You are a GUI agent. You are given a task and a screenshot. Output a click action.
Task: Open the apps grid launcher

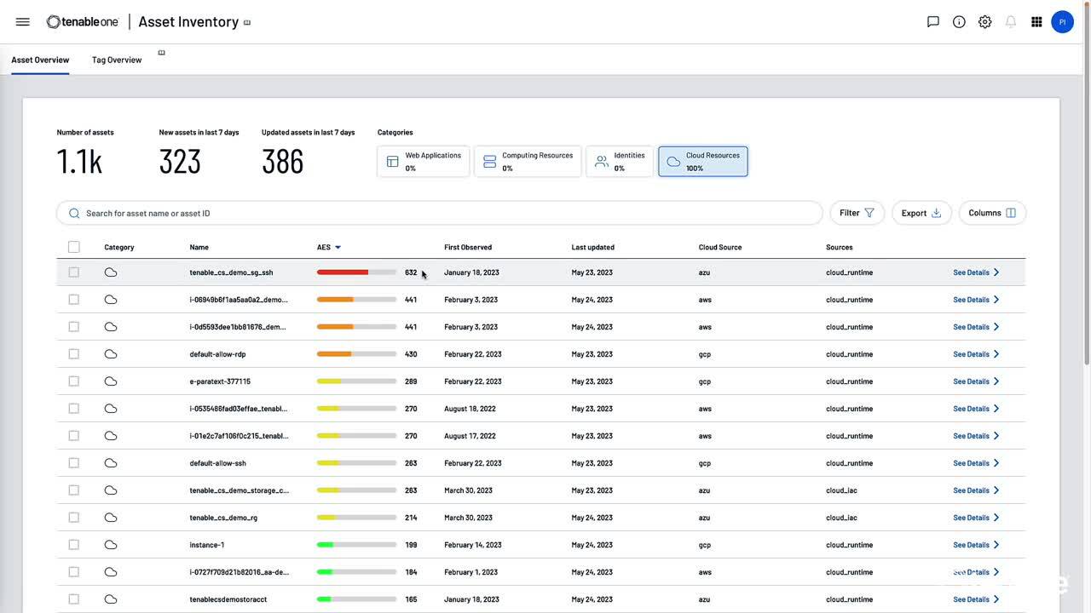(x=1036, y=22)
